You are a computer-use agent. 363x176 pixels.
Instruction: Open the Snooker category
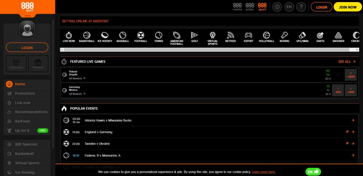338,37
